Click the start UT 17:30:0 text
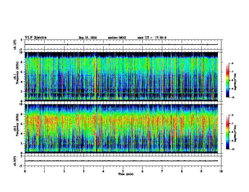The width and height of the screenshot is (249, 192). pyautogui.click(x=152, y=38)
